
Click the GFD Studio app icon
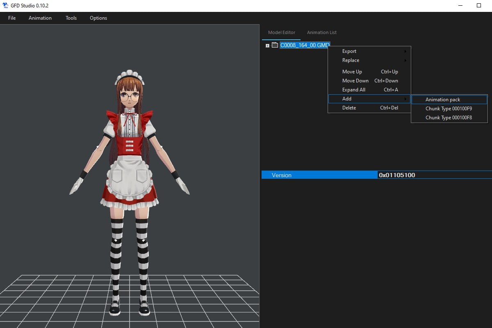5,5
